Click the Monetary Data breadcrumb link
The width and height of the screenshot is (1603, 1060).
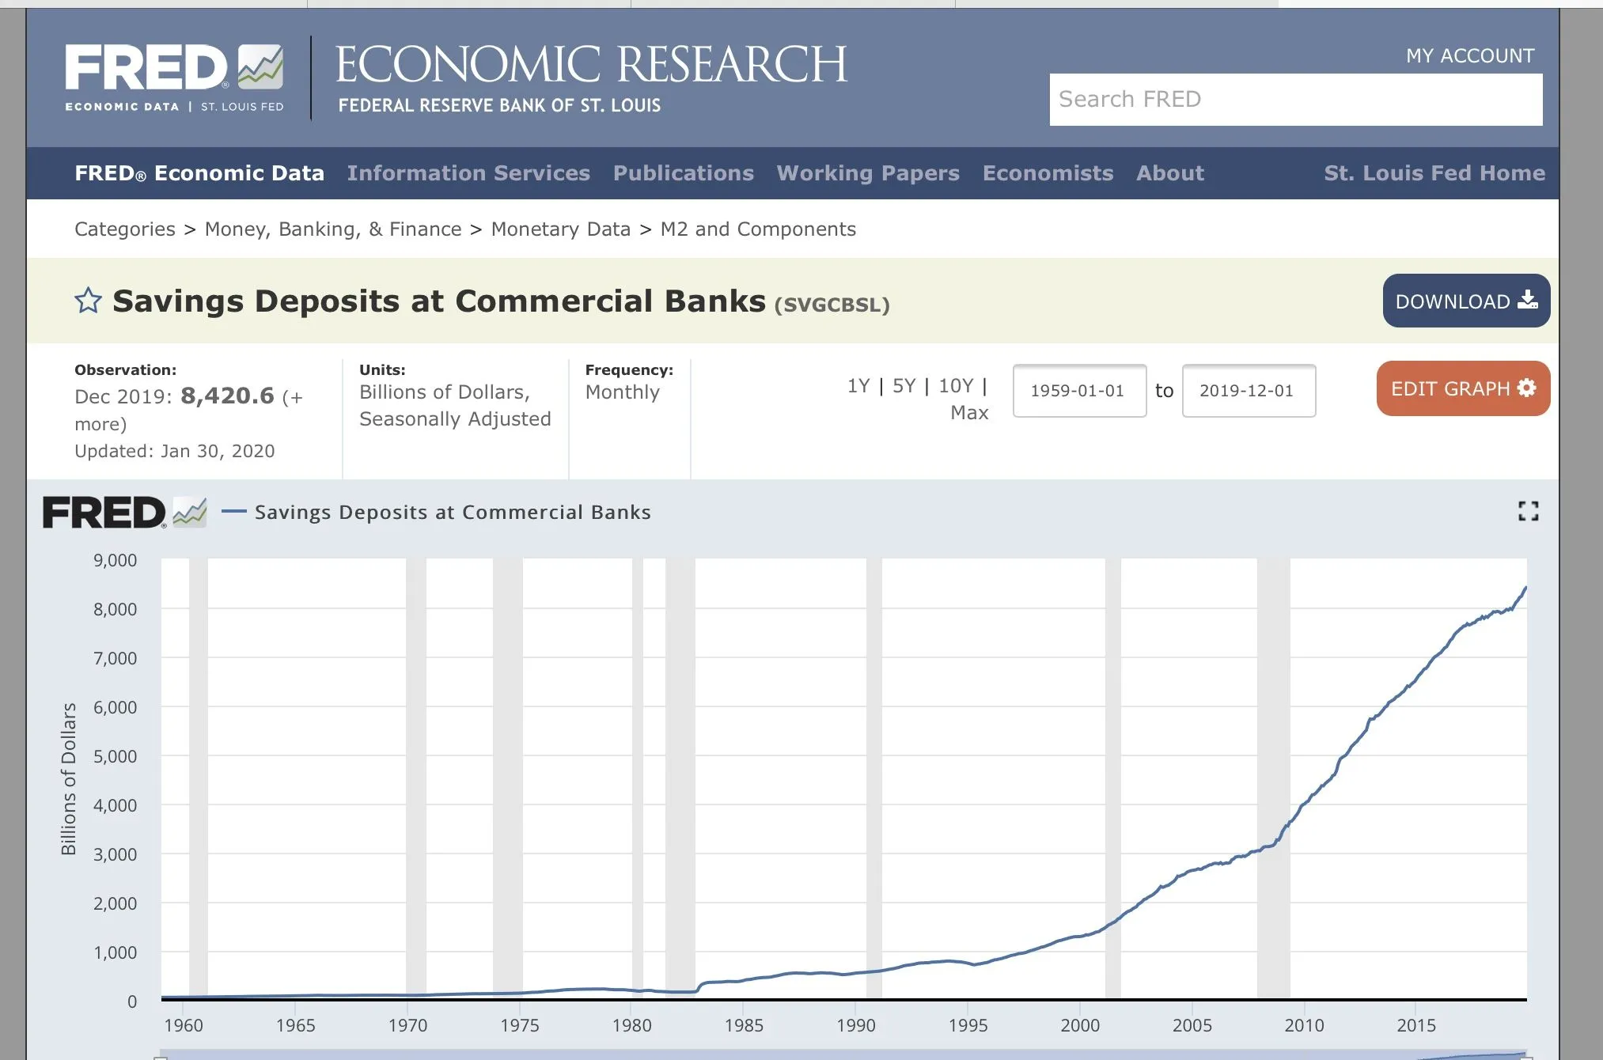click(x=560, y=229)
